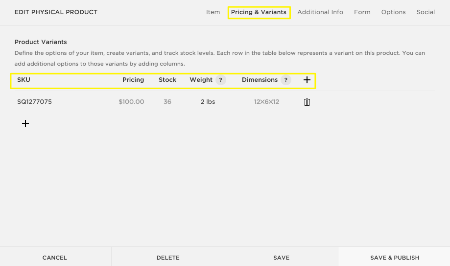
Task: Open the Options tab
Action: coord(394,12)
